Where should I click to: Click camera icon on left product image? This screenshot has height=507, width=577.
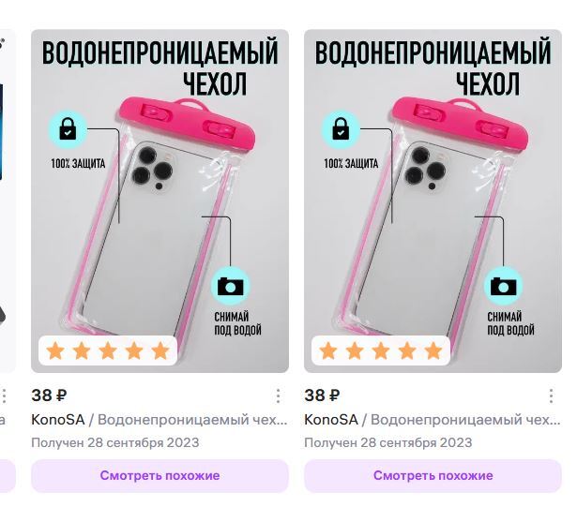coord(231,286)
